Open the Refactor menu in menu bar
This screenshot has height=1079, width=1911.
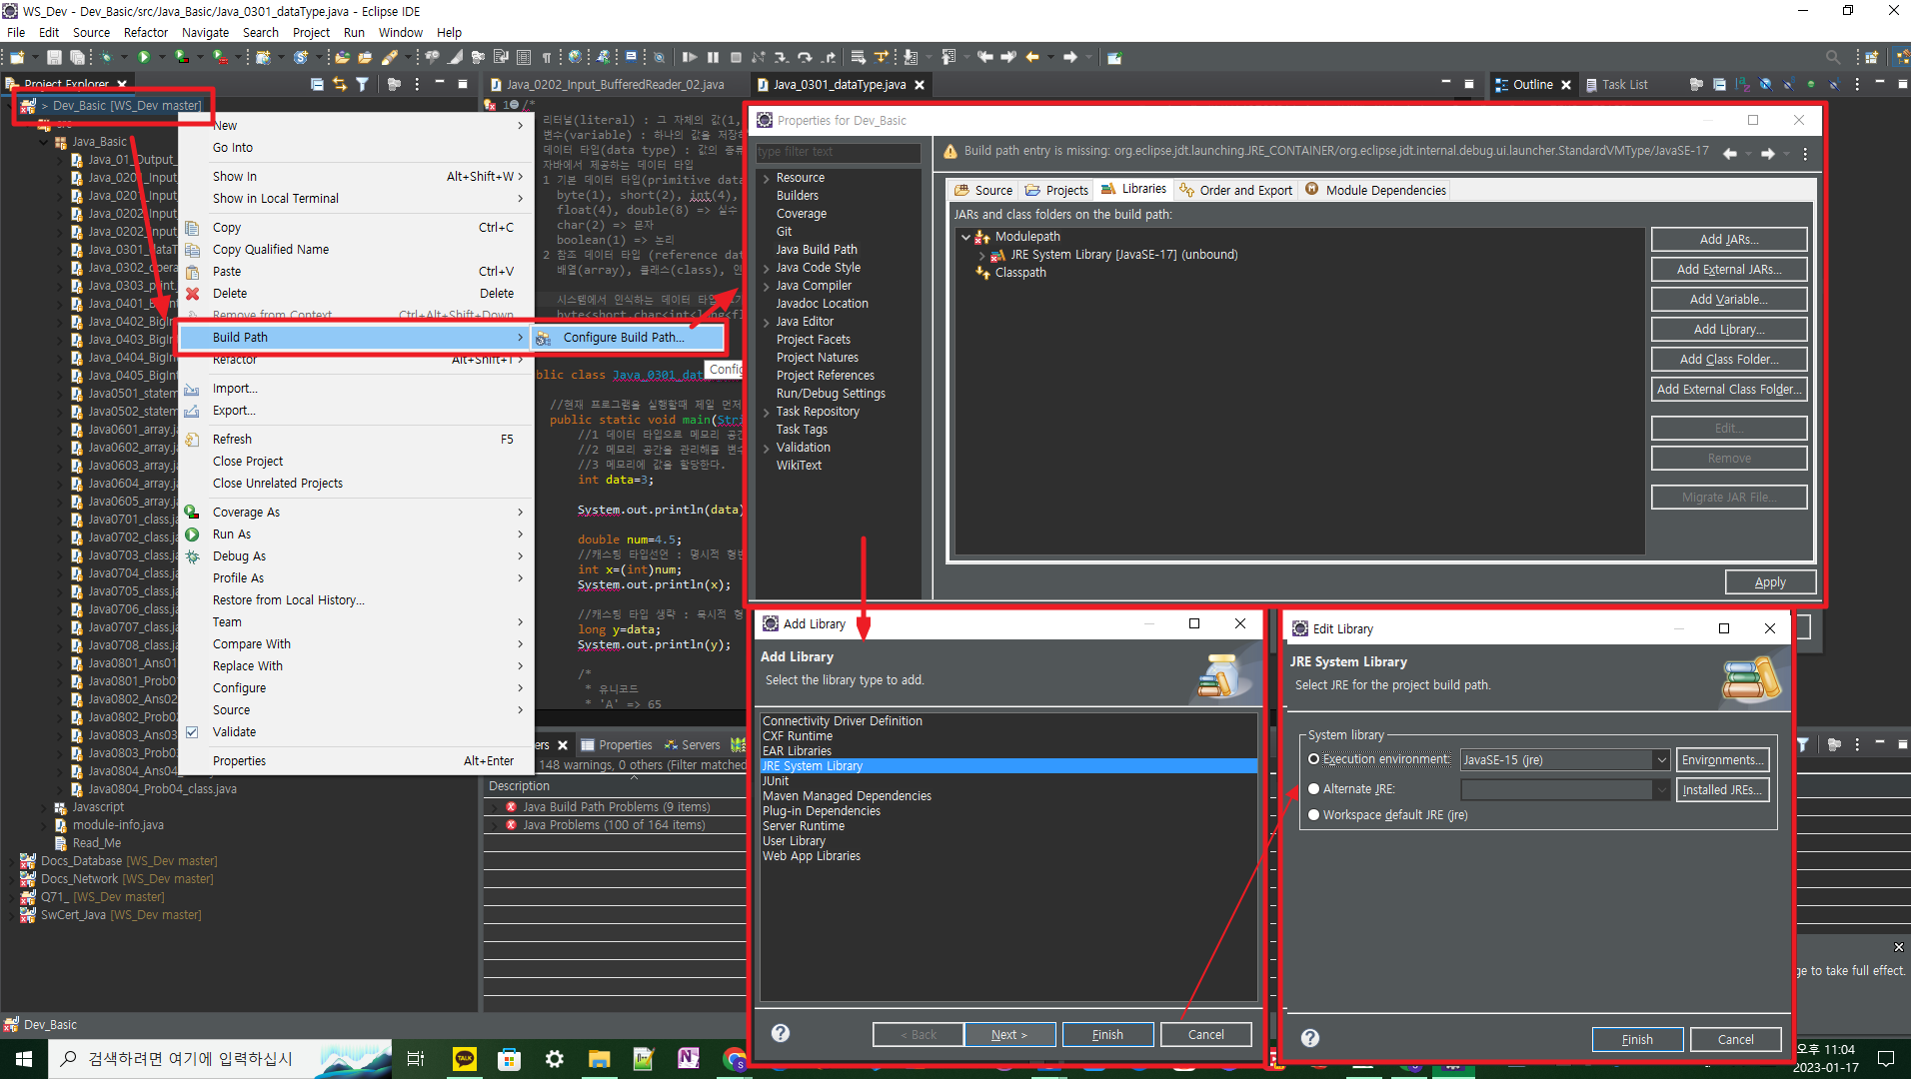click(x=146, y=32)
